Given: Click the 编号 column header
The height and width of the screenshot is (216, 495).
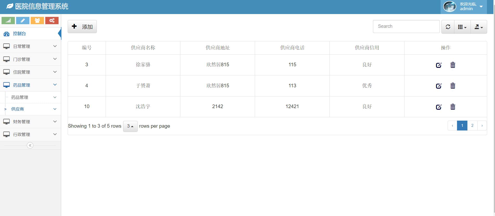Looking at the screenshot, I should click(87, 48).
